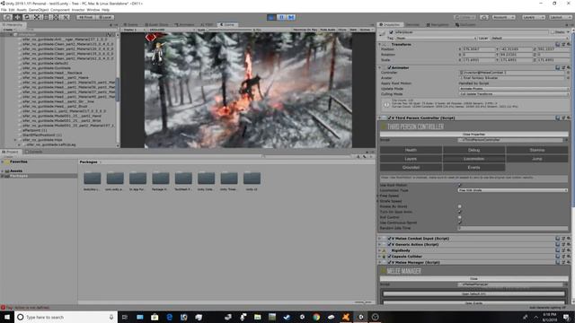Open the Tag dropdown
The width and height of the screenshot is (575, 323).
pyautogui.click(x=436, y=38)
